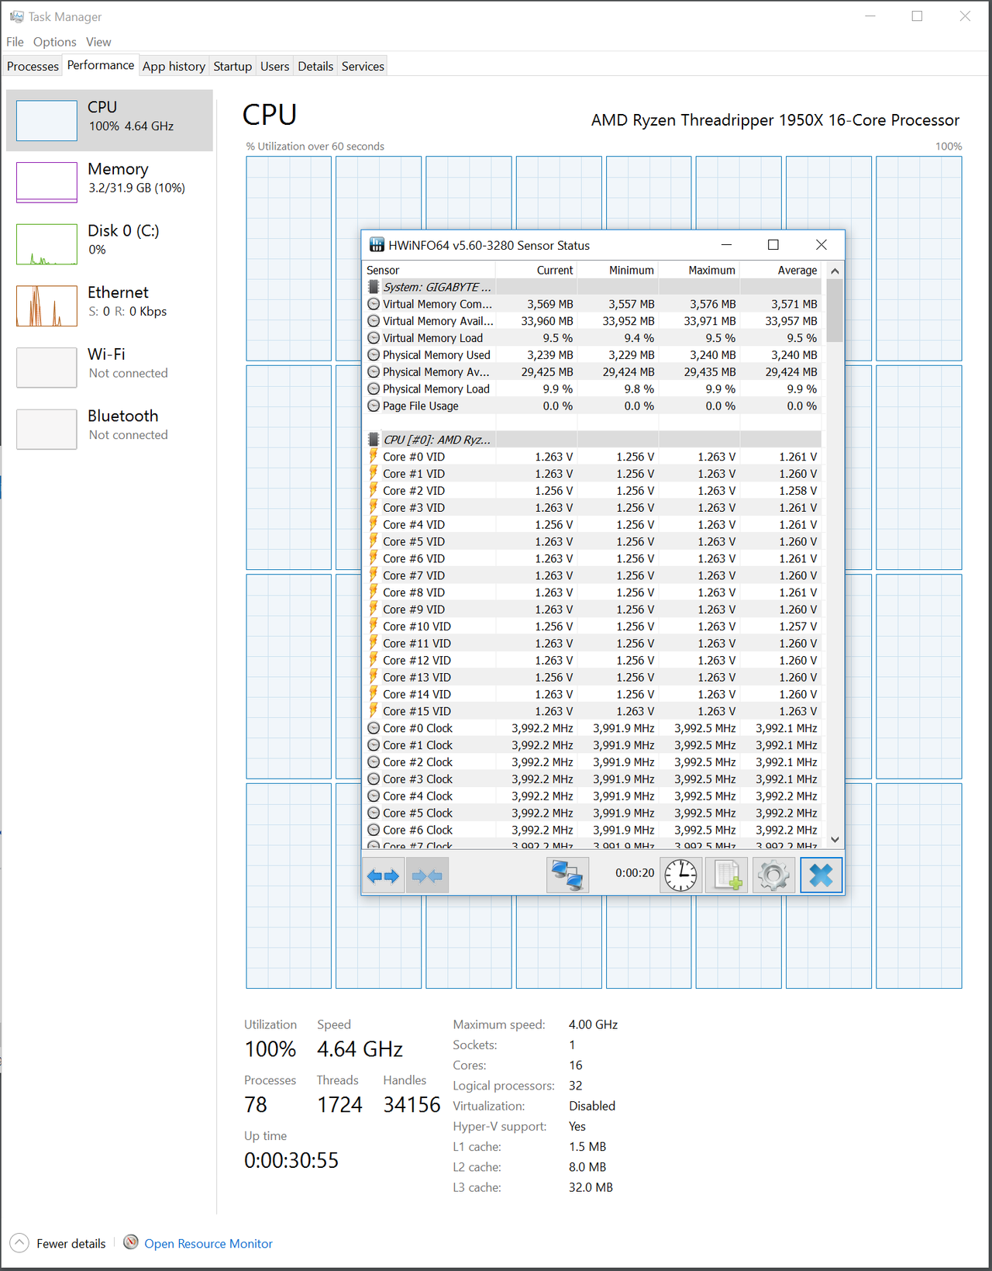Select Memory in performance sidebar

pyautogui.click(x=109, y=182)
